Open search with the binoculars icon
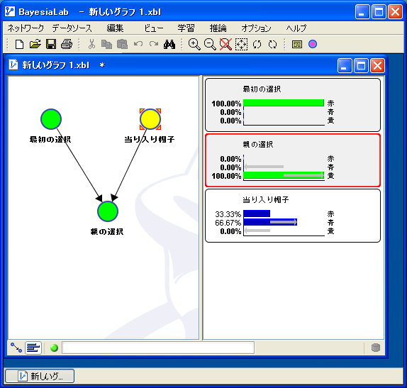 click(169, 45)
